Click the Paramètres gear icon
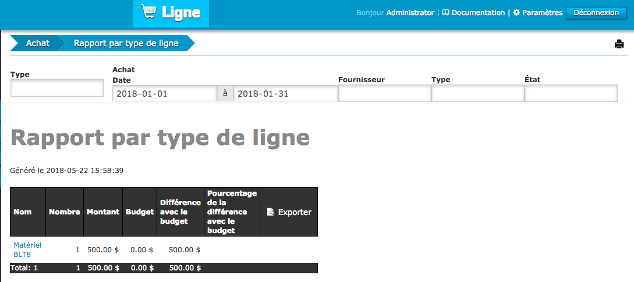This screenshot has width=634, height=282. click(516, 12)
